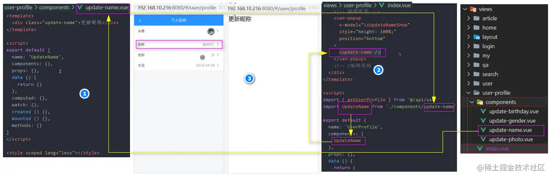Tap the avatar photo in the 头像 row
Viewport: 551px width, 178px height.
211,31
